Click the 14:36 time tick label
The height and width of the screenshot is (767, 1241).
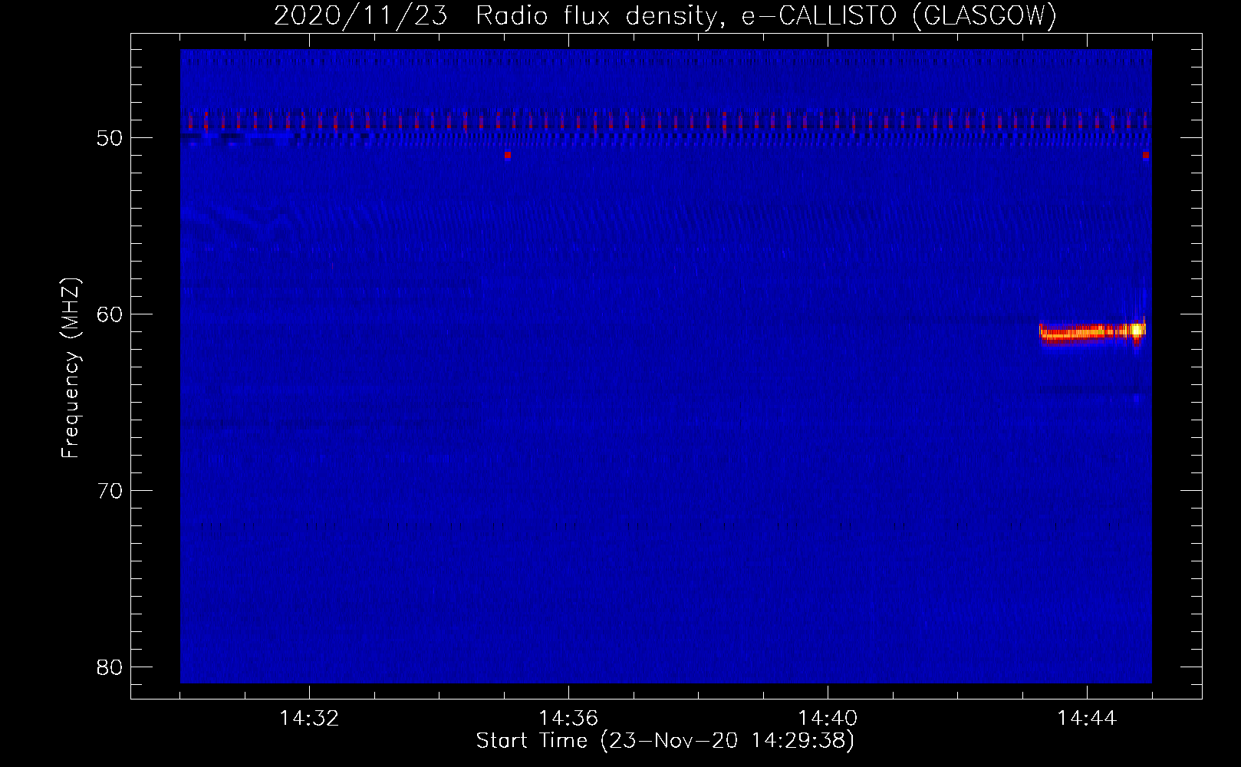(568, 719)
